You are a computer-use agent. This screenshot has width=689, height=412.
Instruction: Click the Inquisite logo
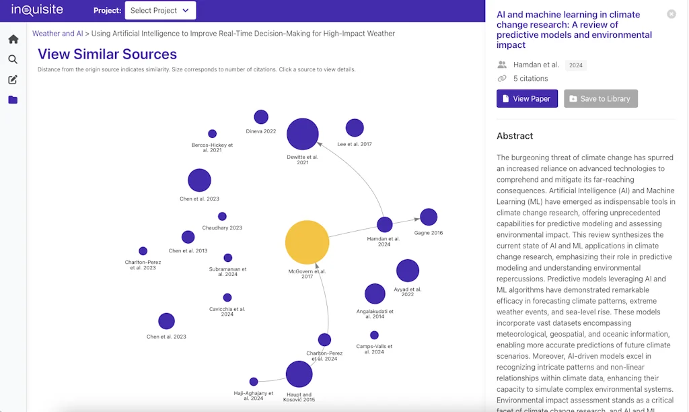click(x=37, y=10)
